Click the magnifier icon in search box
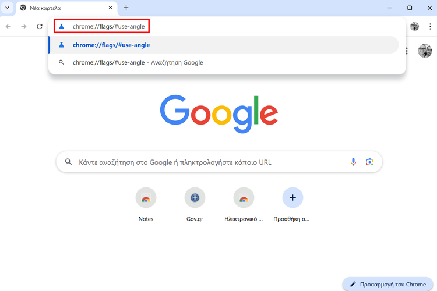Viewport: 437px width, 291px height. point(68,162)
